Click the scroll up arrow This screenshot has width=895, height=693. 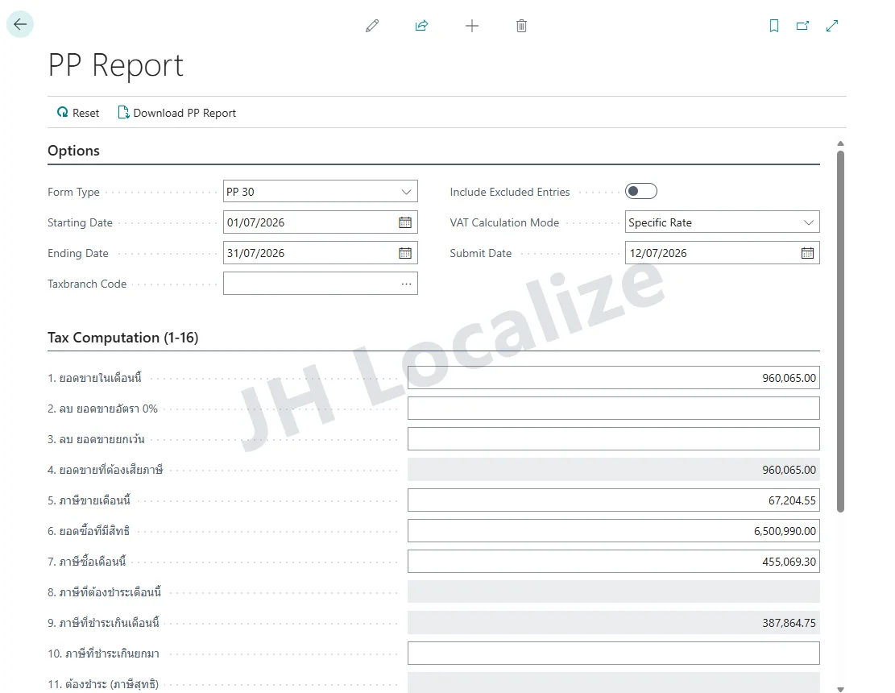point(840,144)
